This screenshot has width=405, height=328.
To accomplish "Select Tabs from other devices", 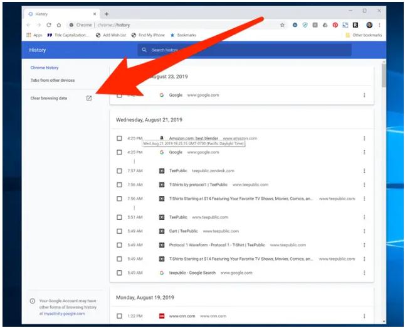I will (53, 80).
